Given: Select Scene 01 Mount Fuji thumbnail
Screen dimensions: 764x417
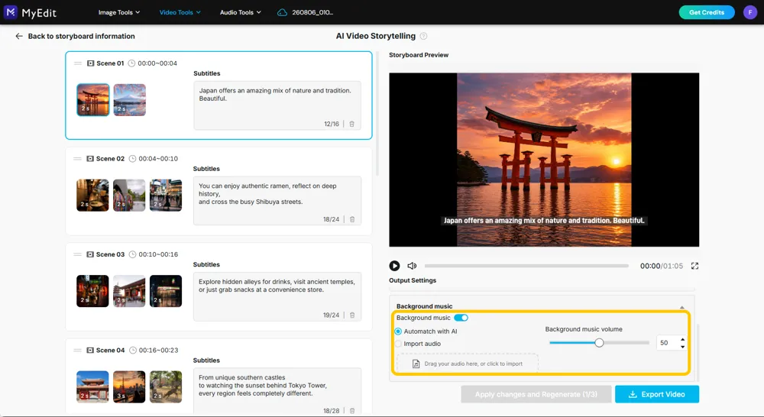Looking at the screenshot, I should (x=130, y=100).
